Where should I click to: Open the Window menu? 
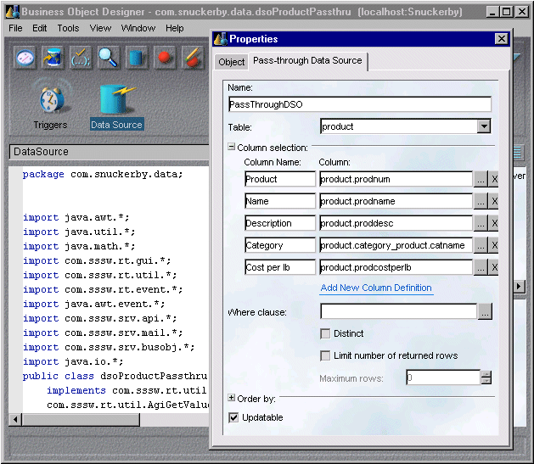coord(138,28)
